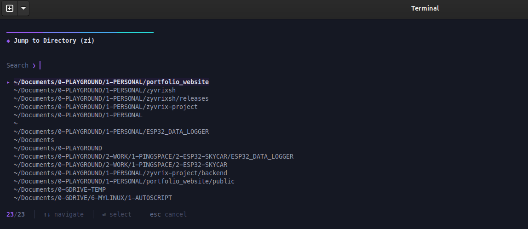Choose the 0-GDRIVE-TEMP directory
Screen dimensions: 528x229
coord(59,189)
